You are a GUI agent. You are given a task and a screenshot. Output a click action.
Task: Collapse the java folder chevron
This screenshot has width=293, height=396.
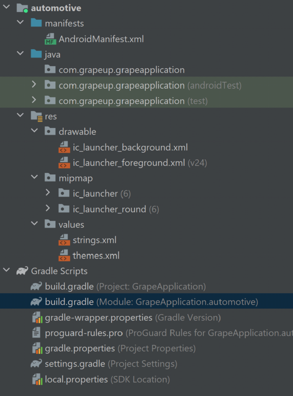pos(20,53)
